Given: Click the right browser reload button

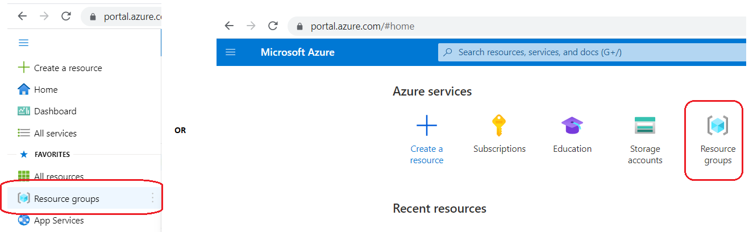Looking at the screenshot, I should (x=273, y=26).
